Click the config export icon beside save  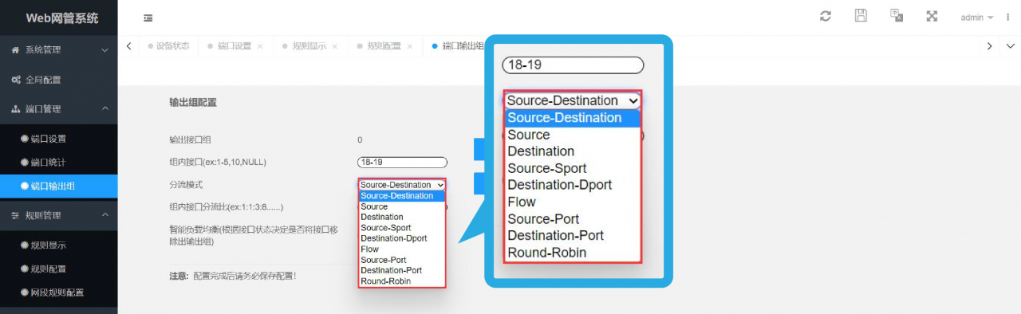point(897,16)
